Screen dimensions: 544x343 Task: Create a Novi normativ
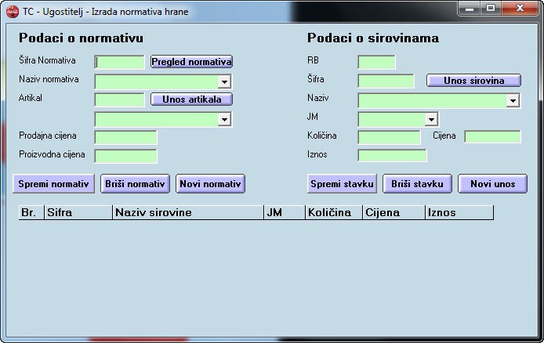[210, 183]
